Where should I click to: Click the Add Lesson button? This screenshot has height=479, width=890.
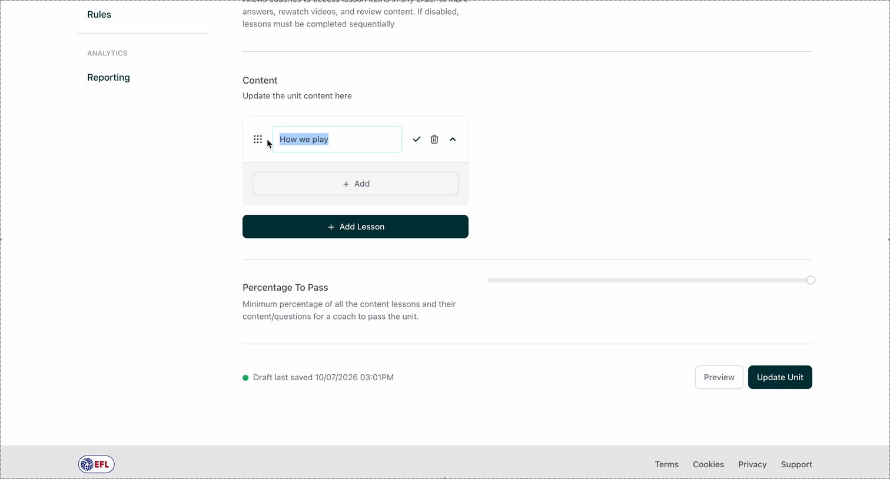click(356, 227)
